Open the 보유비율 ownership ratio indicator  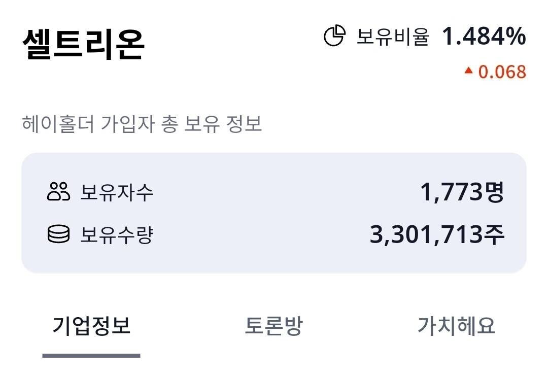point(393,36)
